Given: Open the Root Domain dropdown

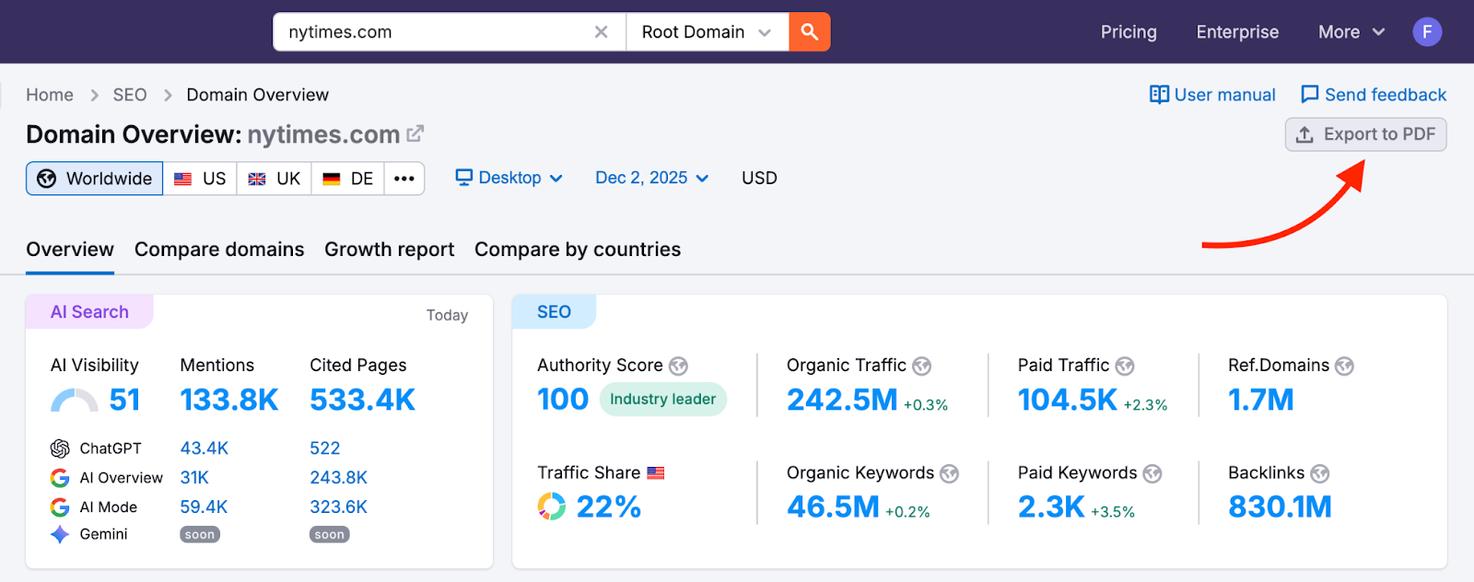Looking at the screenshot, I should click(x=707, y=32).
